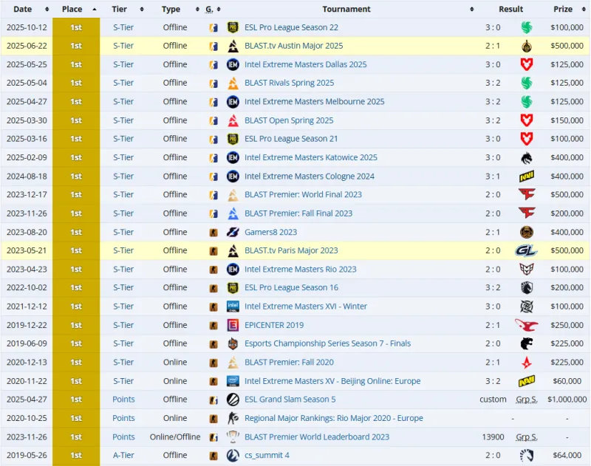Click Grp S. abbreviation in ESL Grand Slam row
The image size is (591, 466).
tap(527, 400)
